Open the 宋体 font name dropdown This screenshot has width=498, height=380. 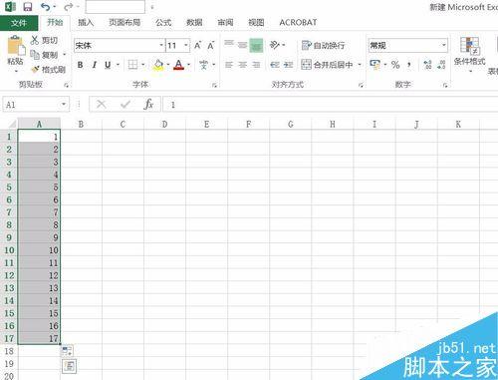pos(161,45)
